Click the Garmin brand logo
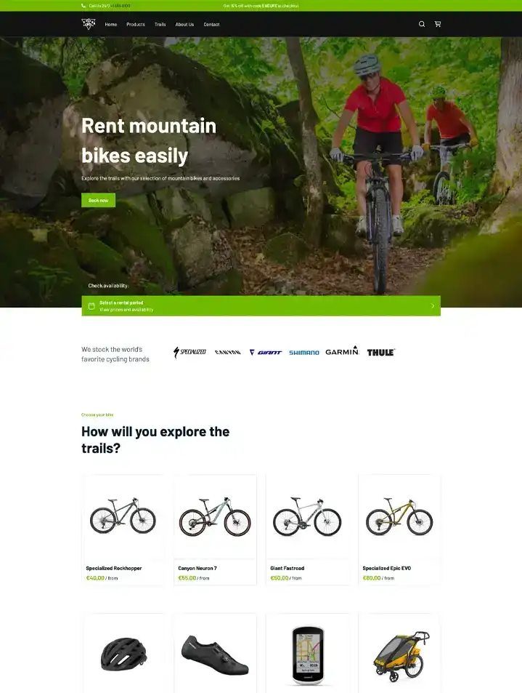This screenshot has width=522, height=693. 342,351
